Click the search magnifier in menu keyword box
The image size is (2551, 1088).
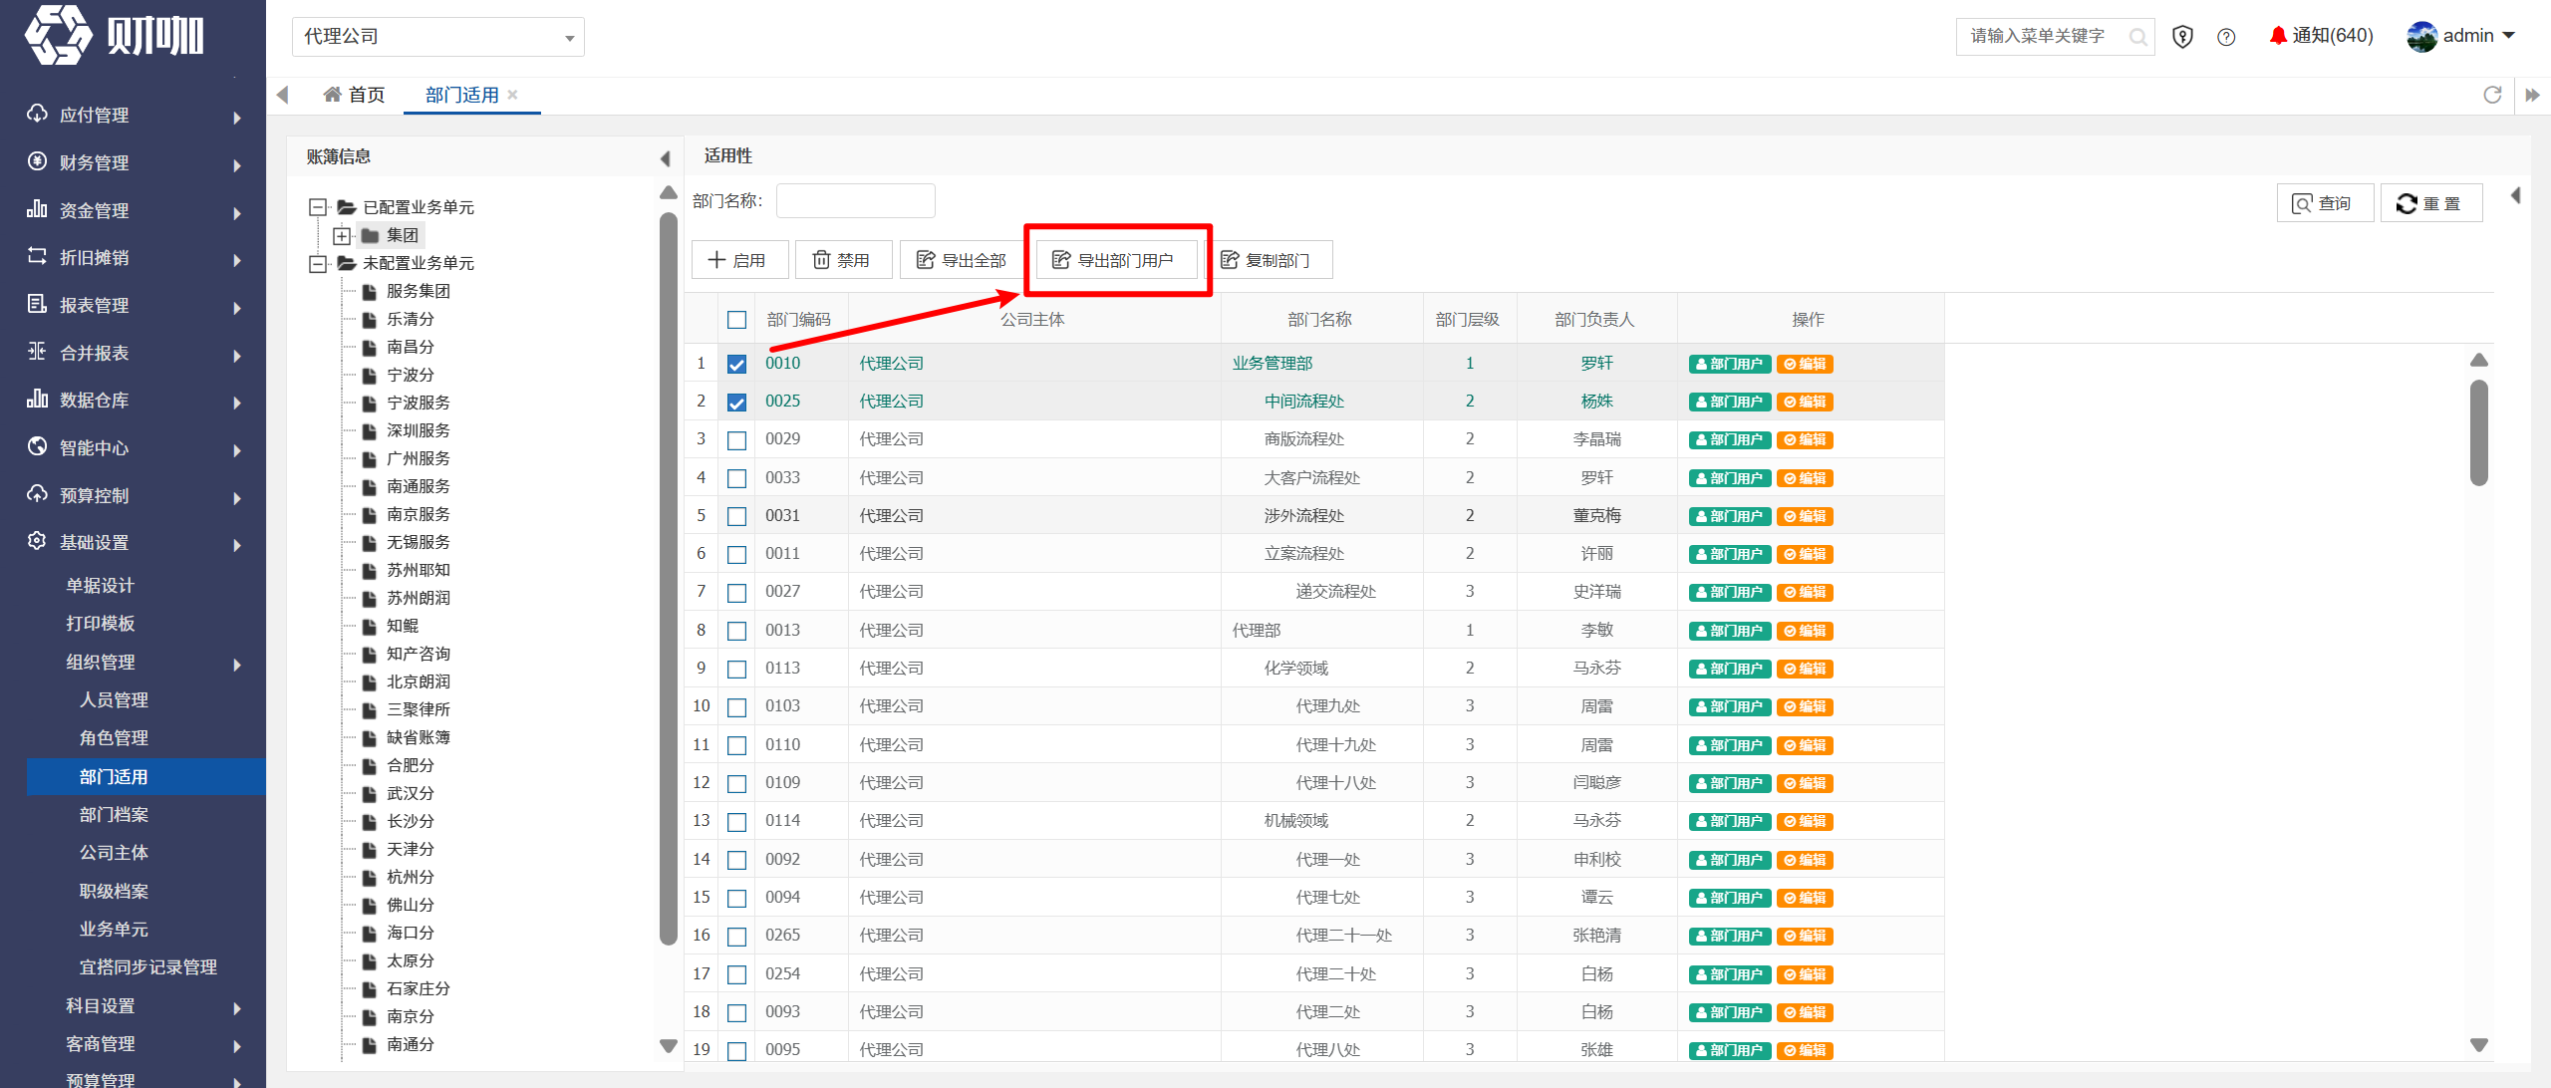(2137, 37)
